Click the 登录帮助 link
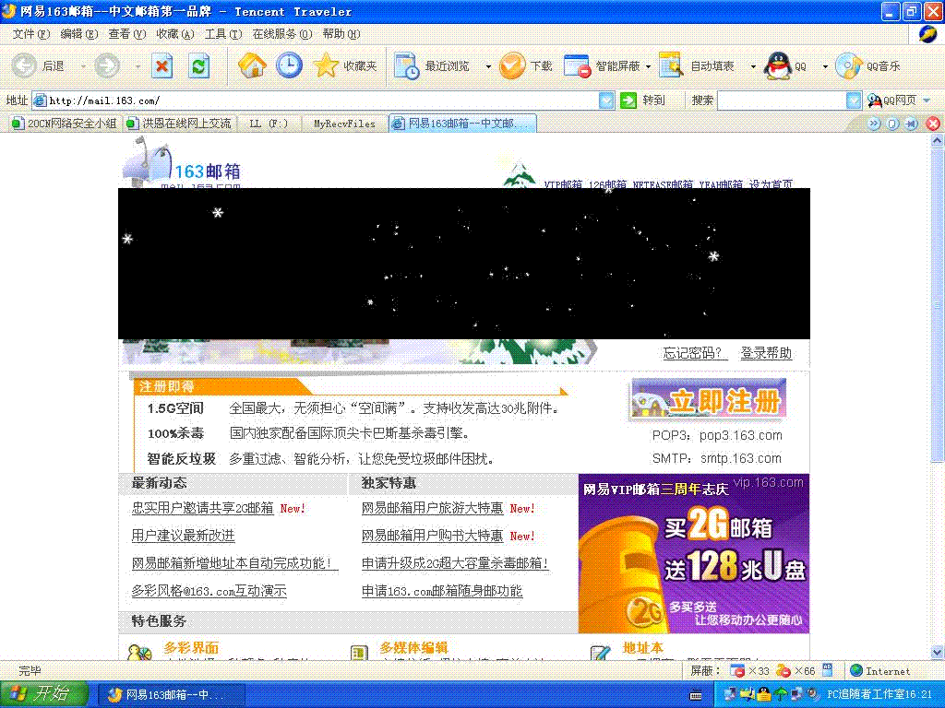The image size is (945, 708). [766, 353]
